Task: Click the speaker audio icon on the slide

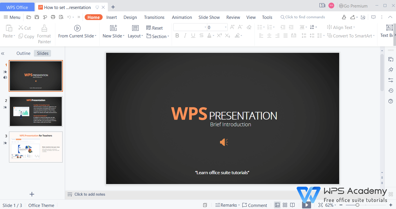Action: (x=224, y=142)
